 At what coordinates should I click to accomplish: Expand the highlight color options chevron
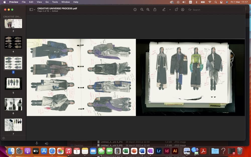coord(170,10)
